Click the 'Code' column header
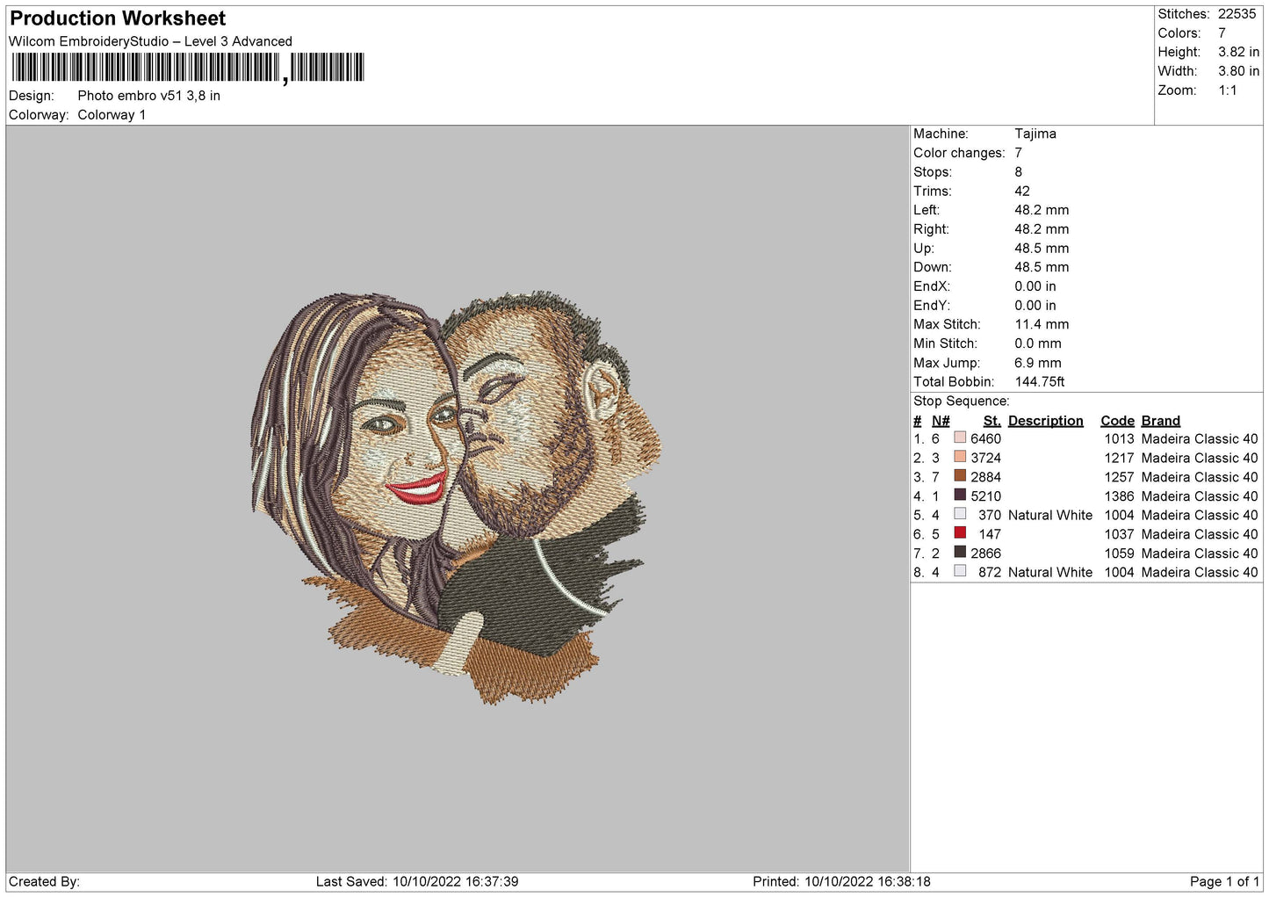This screenshot has width=1269, height=897. tap(1118, 421)
